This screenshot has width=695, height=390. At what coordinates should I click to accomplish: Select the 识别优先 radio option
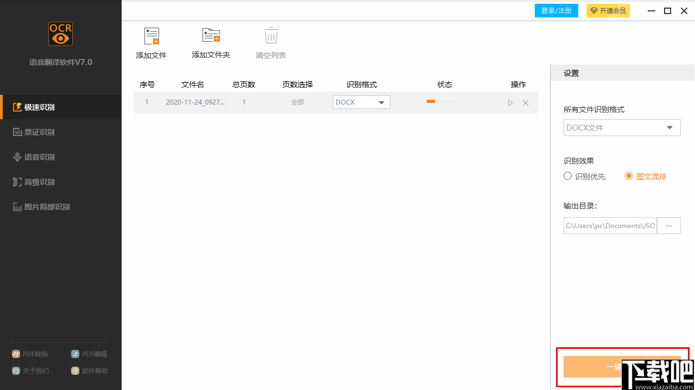(x=567, y=175)
